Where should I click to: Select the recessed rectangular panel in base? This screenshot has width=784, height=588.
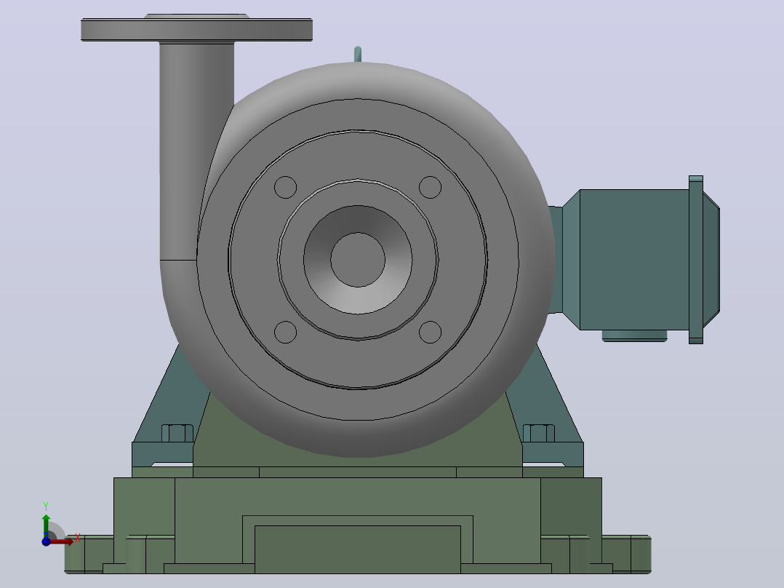tap(358, 549)
